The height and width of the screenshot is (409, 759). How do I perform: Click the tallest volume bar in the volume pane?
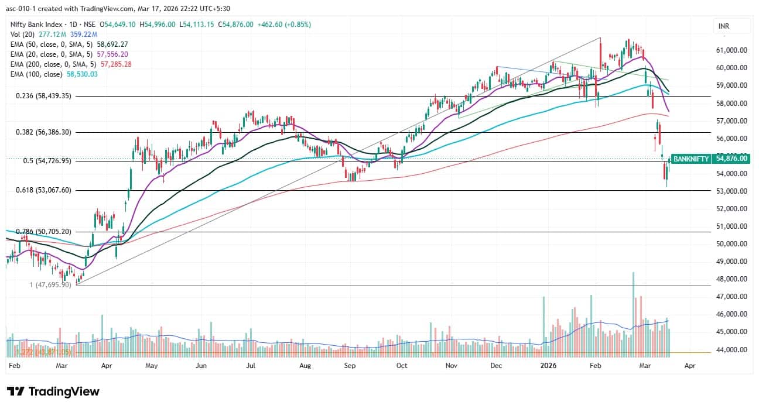(x=633, y=314)
